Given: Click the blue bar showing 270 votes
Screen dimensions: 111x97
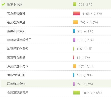Looking at the screenshot, I should tap(74, 31).
